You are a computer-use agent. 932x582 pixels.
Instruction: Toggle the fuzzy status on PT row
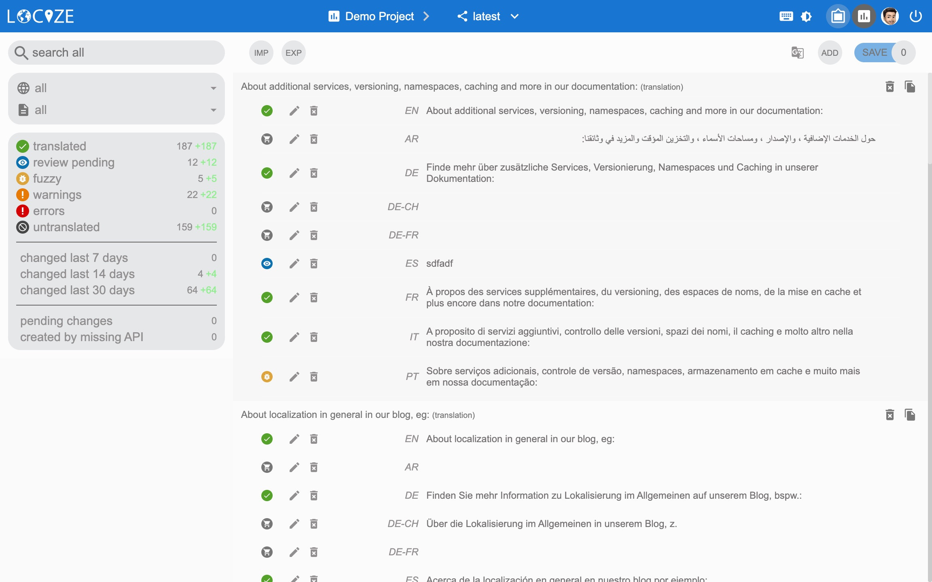click(x=267, y=377)
